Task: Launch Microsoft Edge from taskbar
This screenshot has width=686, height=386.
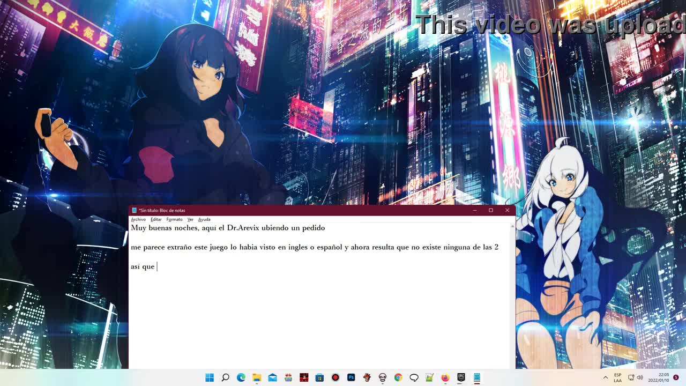Action: [241, 377]
